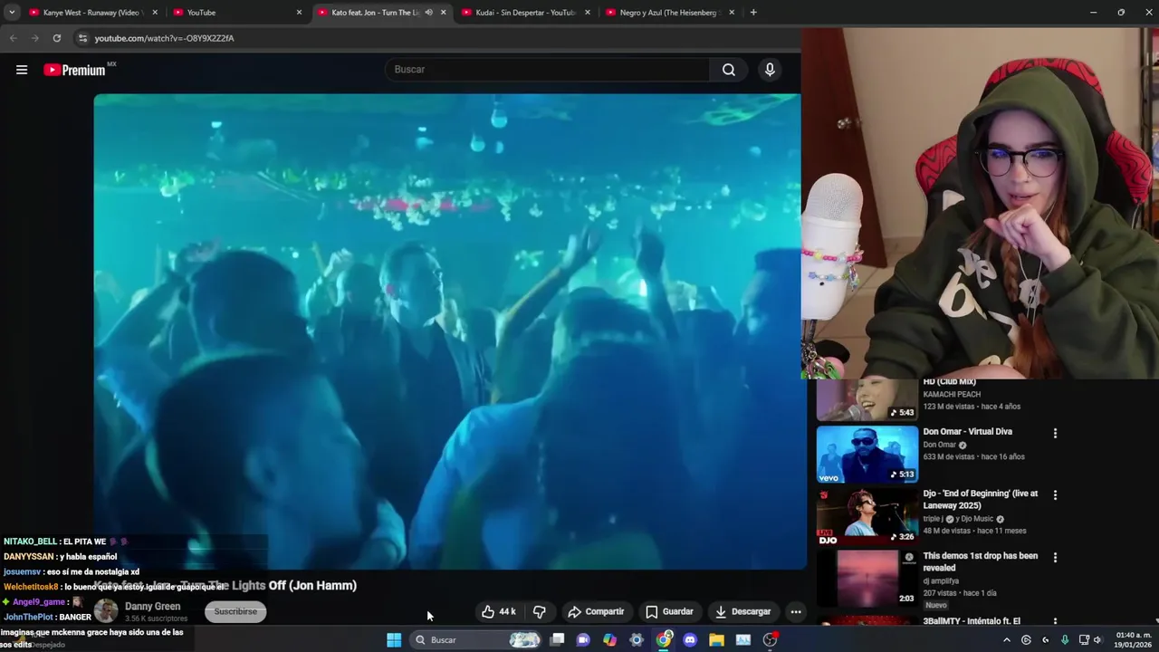Screen dimensions: 1159x652
Task: Close the Kanye West Runaway tab
Action: click(155, 13)
